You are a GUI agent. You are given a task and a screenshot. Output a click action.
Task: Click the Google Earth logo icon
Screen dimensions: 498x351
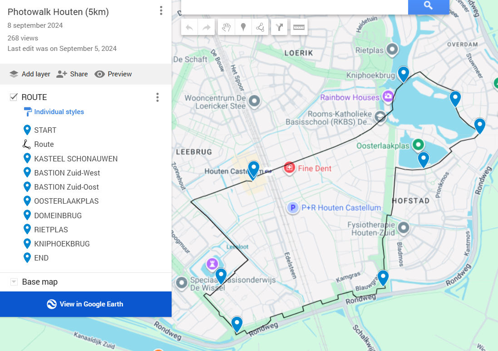point(51,304)
